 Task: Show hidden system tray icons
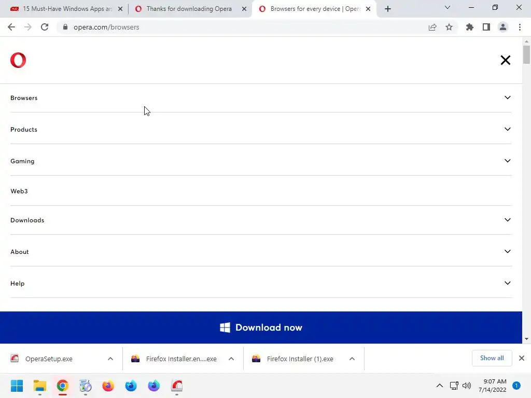[x=440, y=386]
